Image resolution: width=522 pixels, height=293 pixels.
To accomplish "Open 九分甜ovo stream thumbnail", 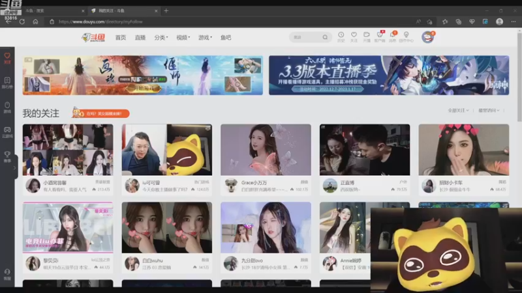I will pos(266,227).
